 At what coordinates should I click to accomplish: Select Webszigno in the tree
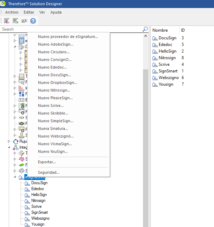point(40,218)
